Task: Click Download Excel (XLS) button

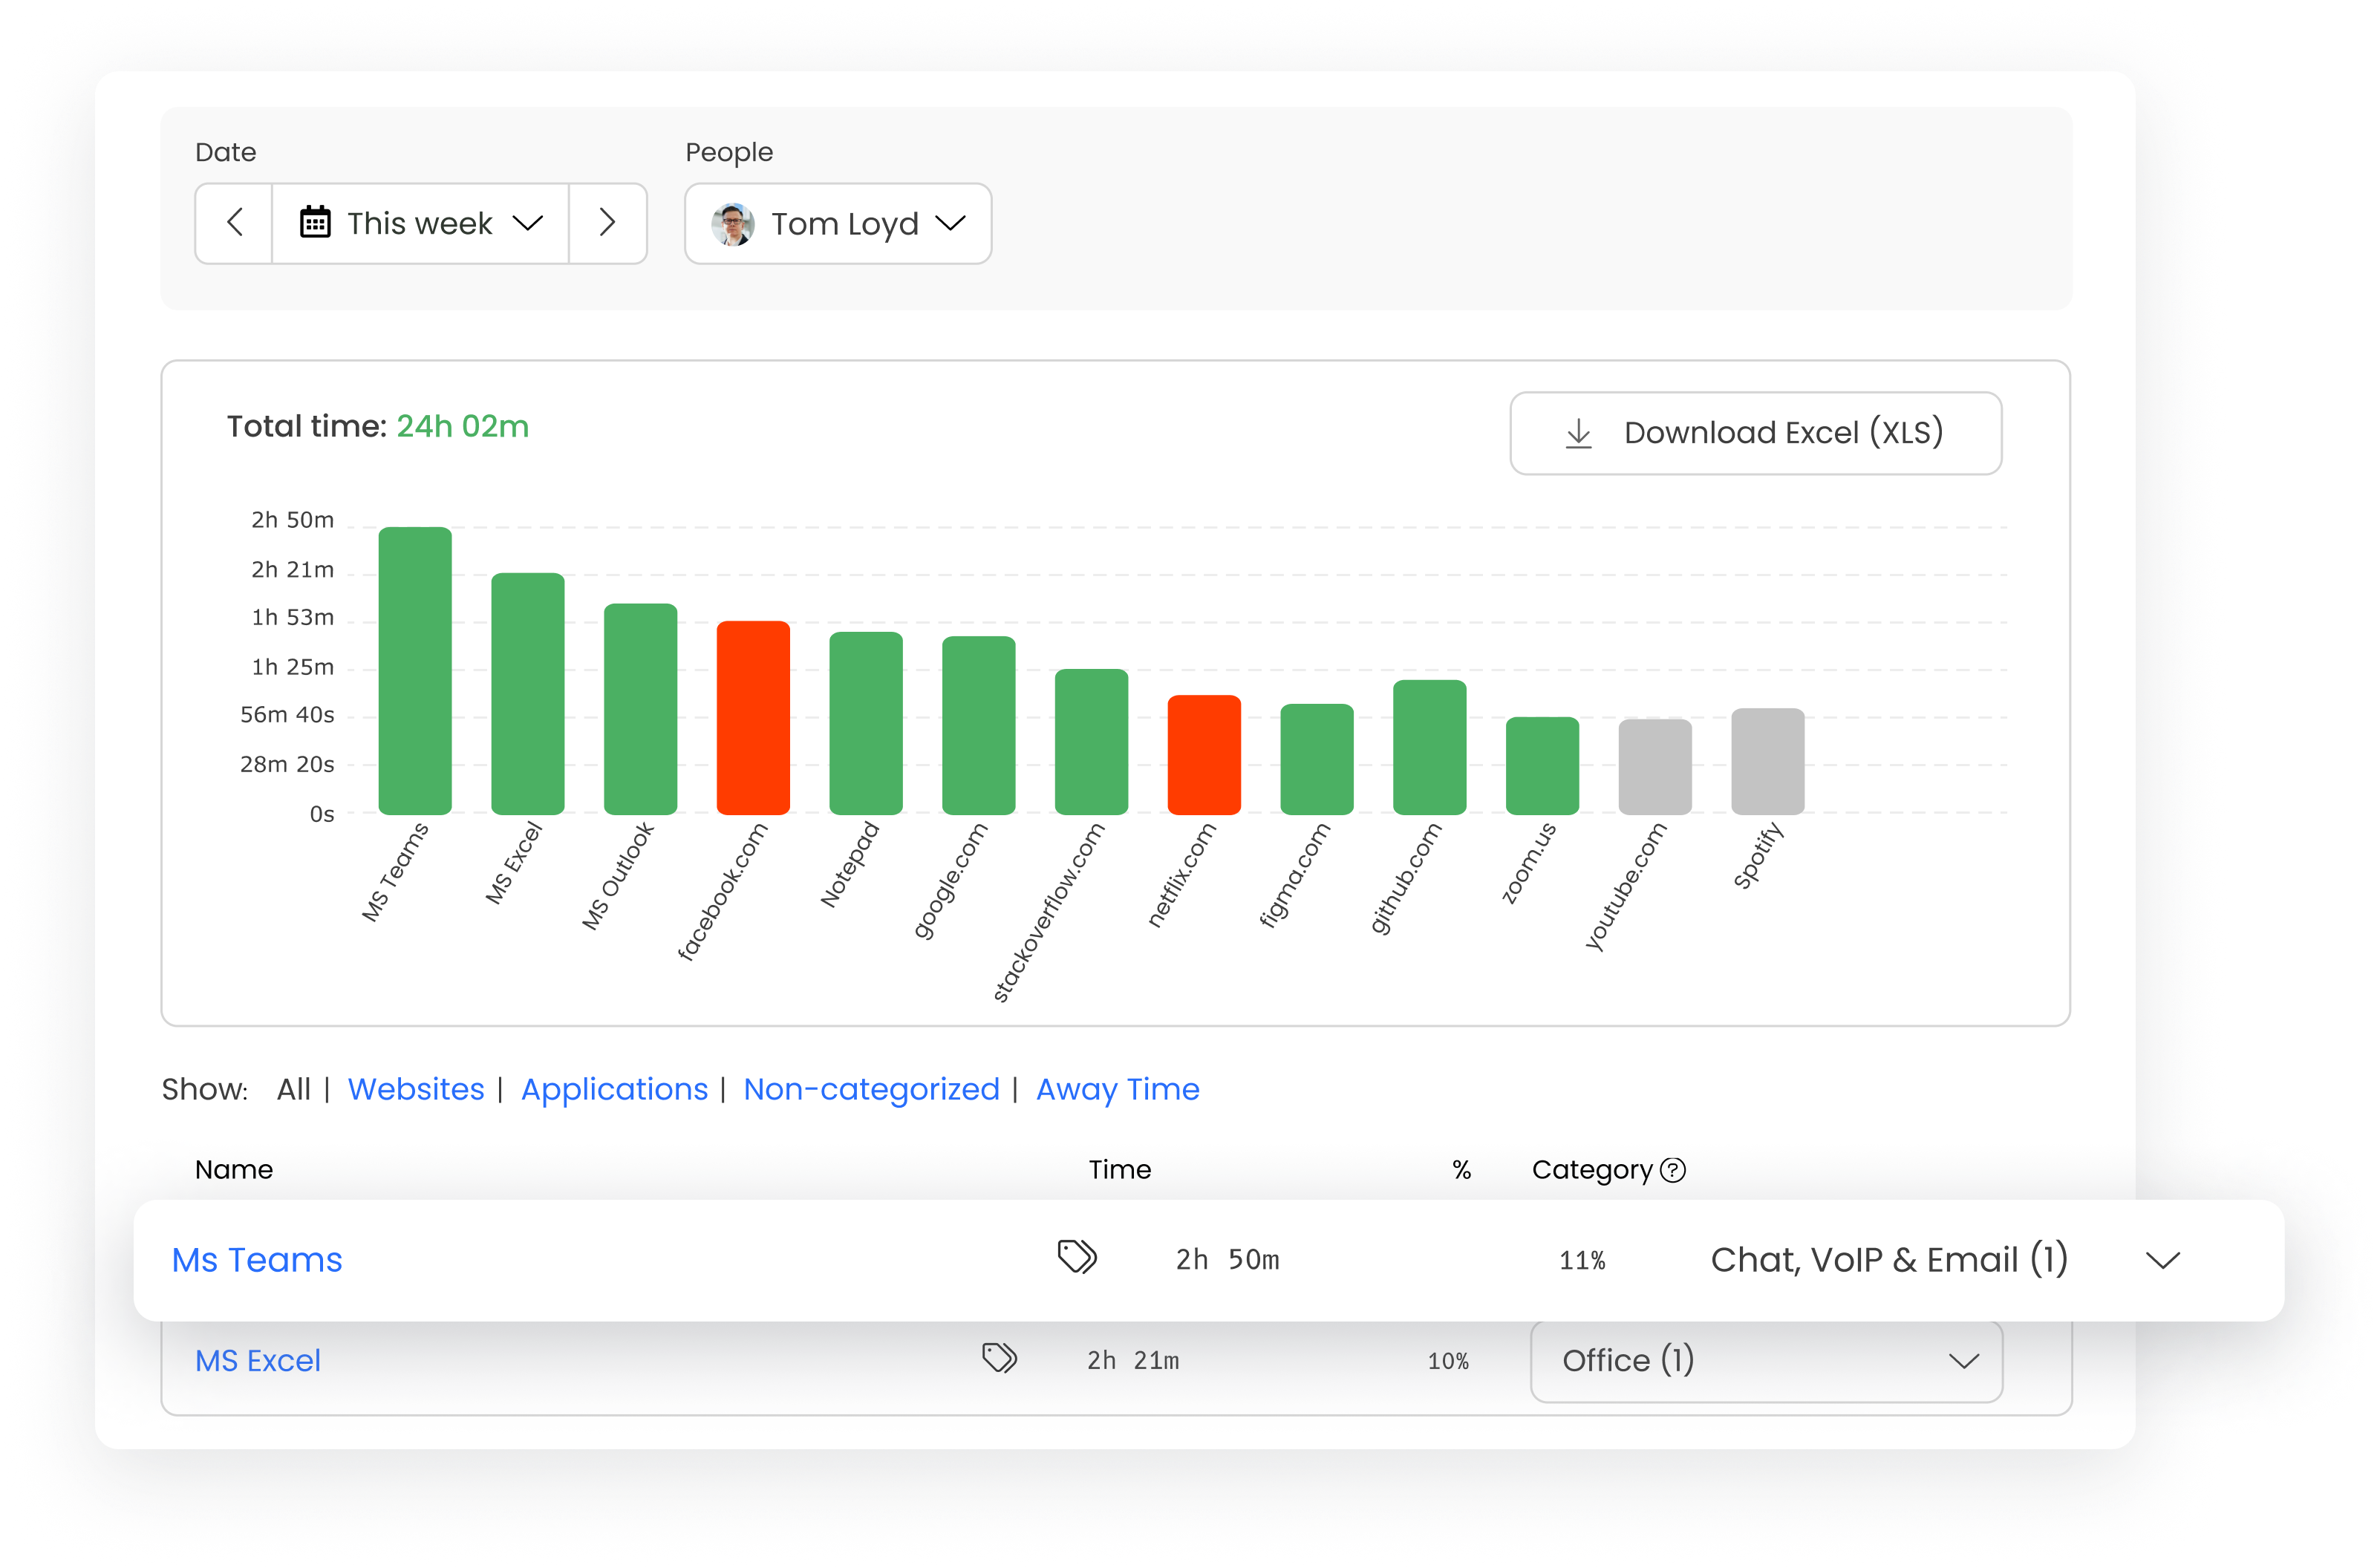Action: (1755, 433)
